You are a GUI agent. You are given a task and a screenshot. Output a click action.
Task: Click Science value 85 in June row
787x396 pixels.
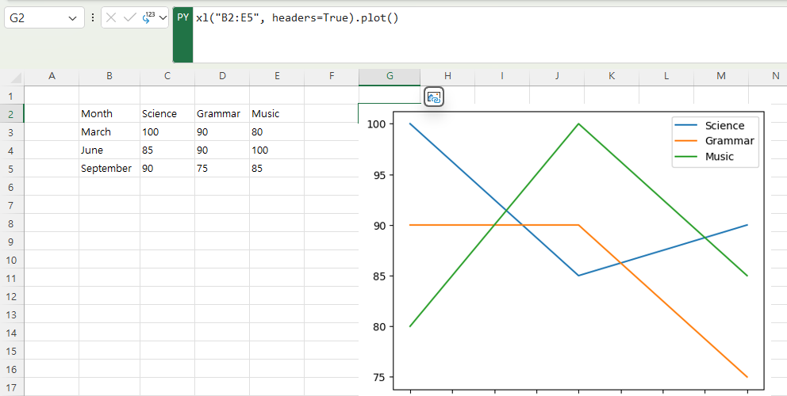167,150
